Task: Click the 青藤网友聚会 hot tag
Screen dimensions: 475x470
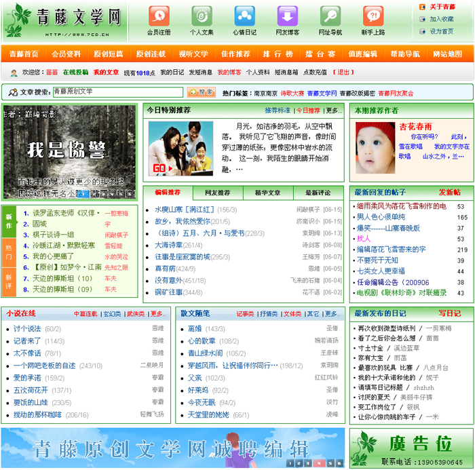Action: coord(396,94)
